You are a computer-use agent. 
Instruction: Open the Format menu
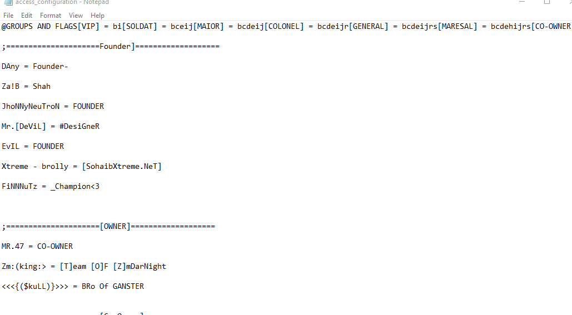pos(51,16)
